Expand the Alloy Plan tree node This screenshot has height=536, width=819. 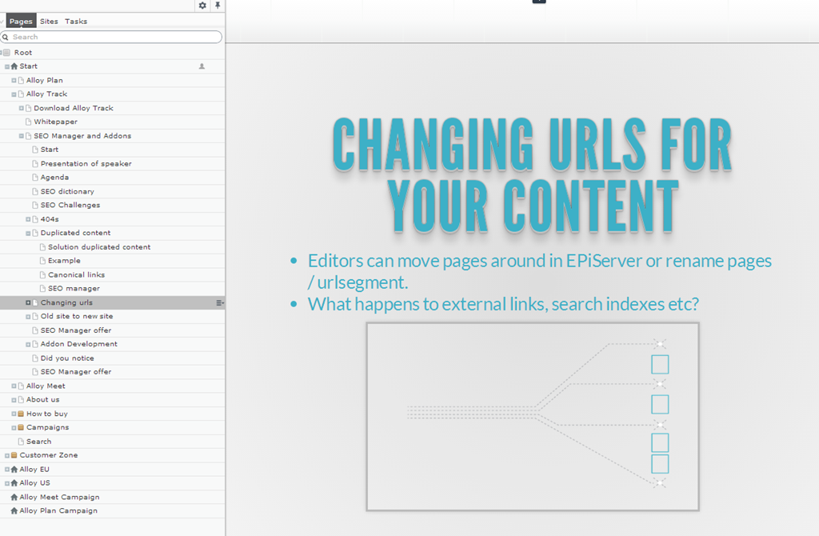pyautogui.click(x=14, y=80)
